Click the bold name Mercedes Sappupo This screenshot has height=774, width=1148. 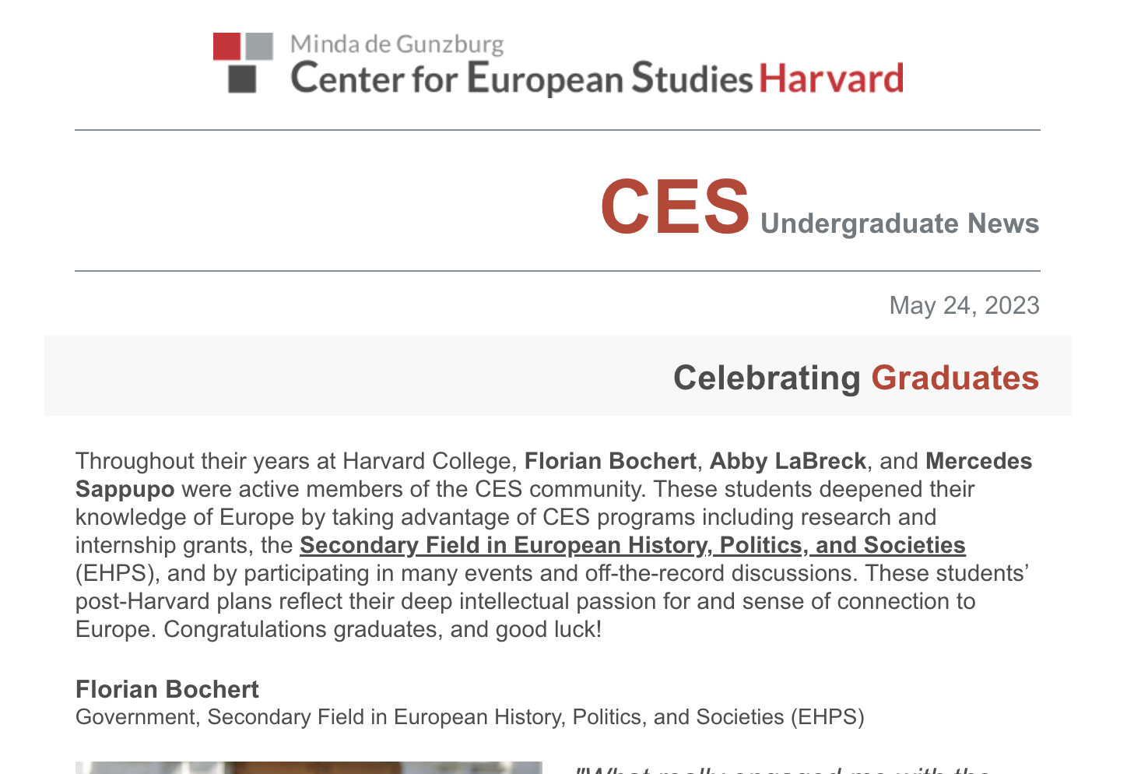coord(553,475)
